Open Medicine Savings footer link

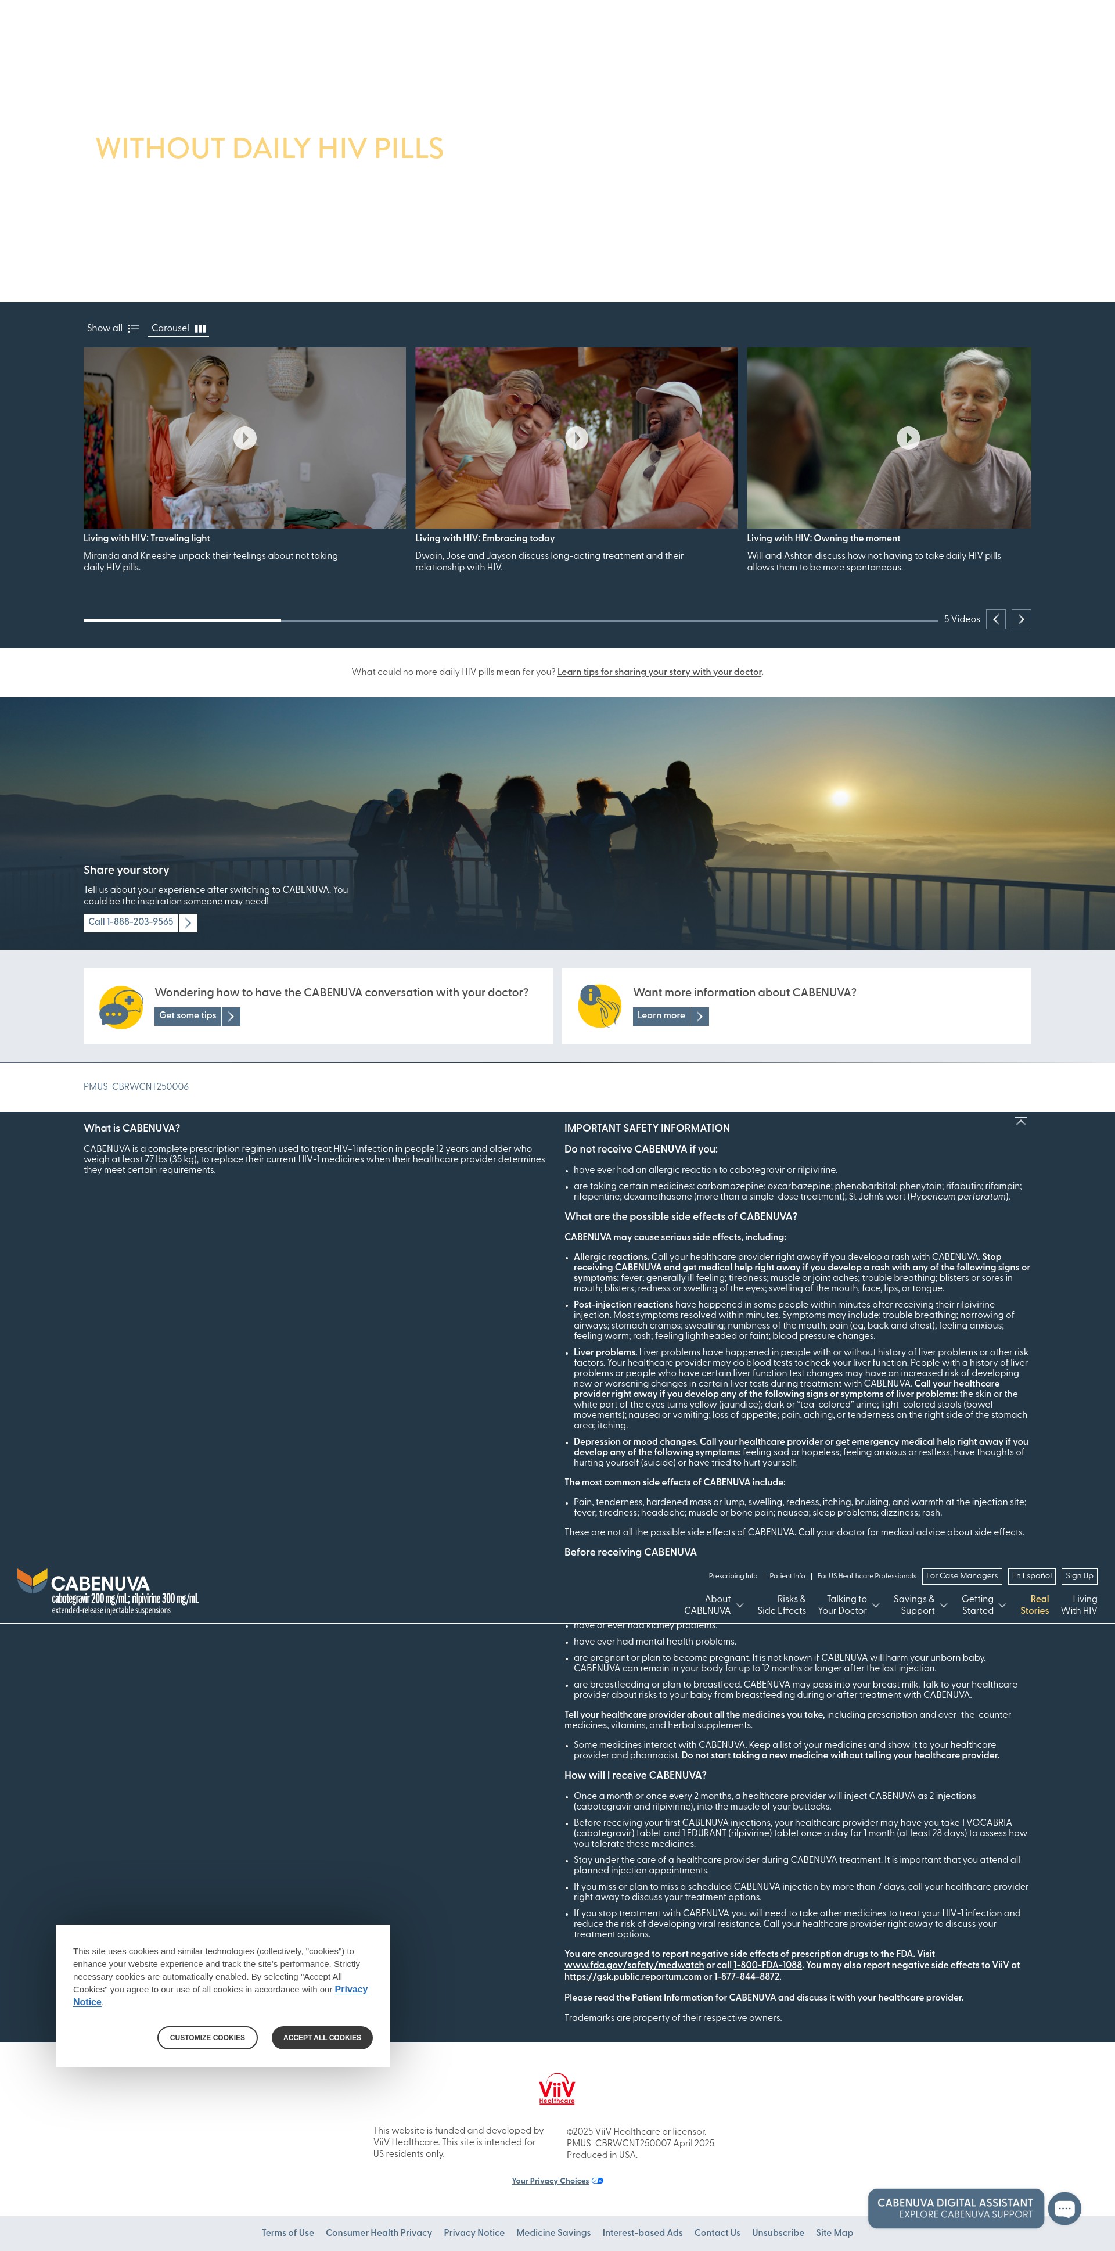553,2232
